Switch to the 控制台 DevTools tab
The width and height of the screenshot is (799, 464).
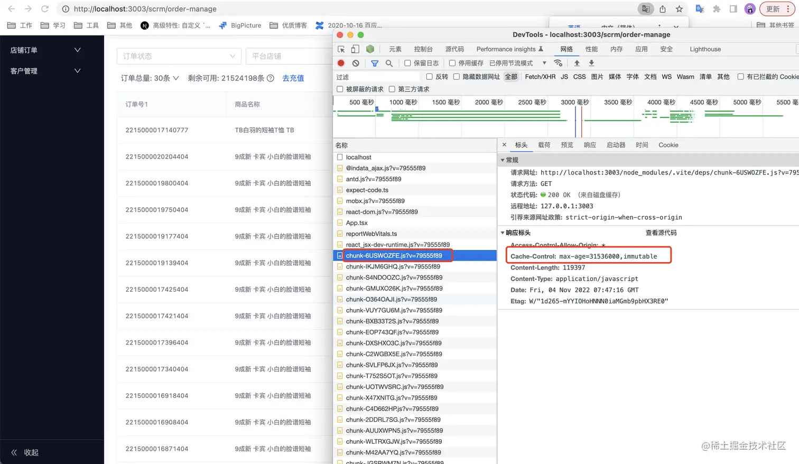click(x=423, y=49)
